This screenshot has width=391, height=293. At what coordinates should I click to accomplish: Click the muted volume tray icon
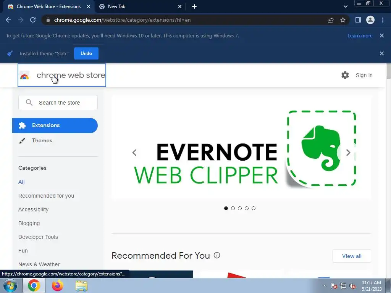(352, 286)
